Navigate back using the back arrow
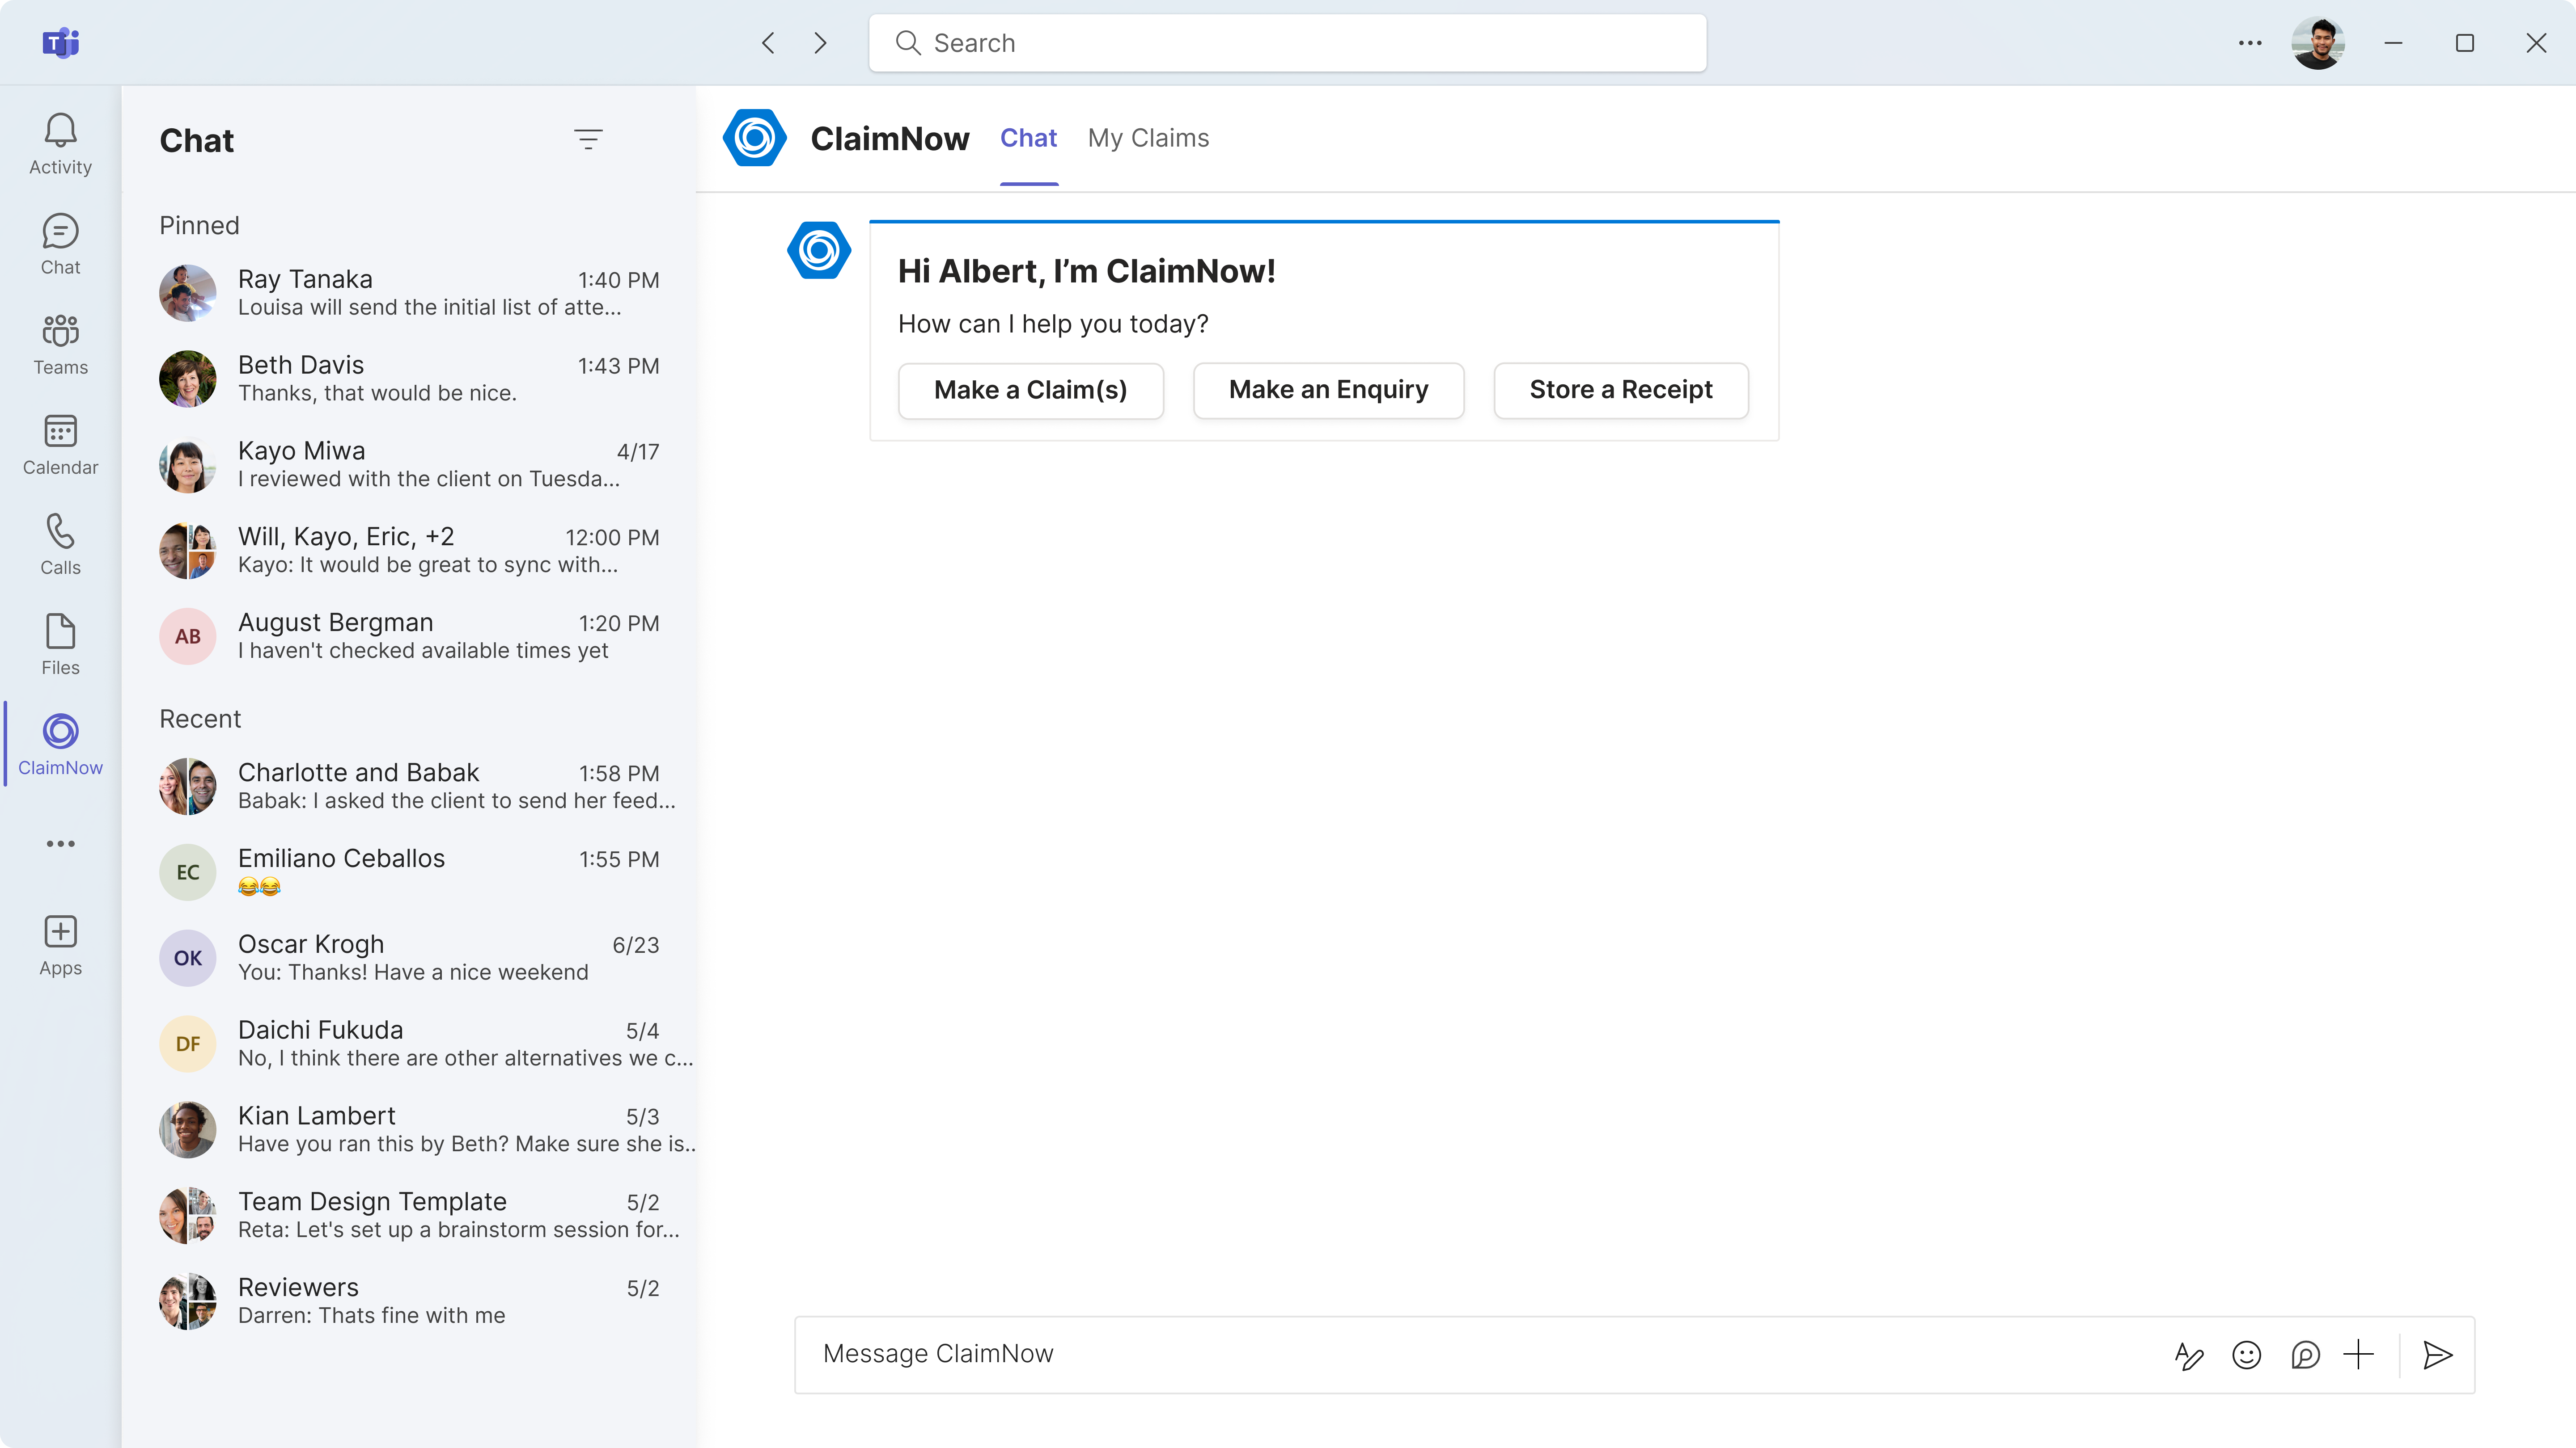 tap(768, 43)
